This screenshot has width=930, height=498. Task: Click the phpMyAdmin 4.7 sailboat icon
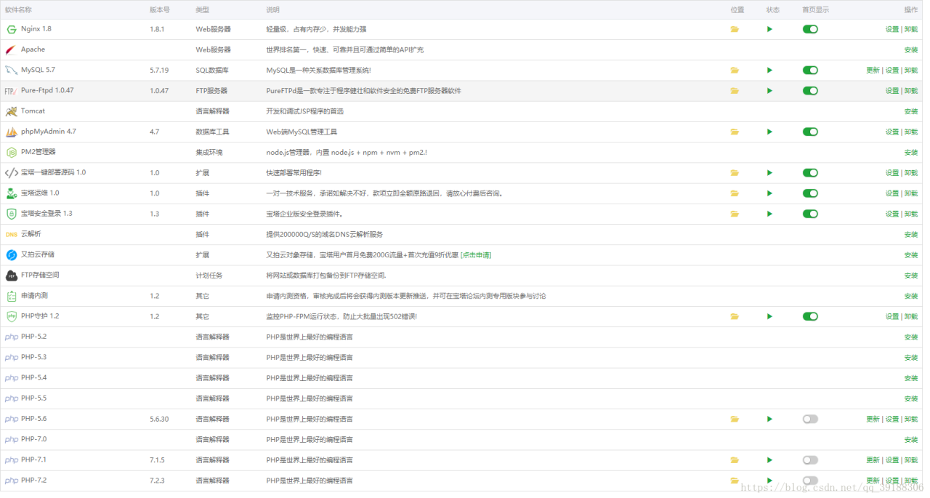pos(11,132)
